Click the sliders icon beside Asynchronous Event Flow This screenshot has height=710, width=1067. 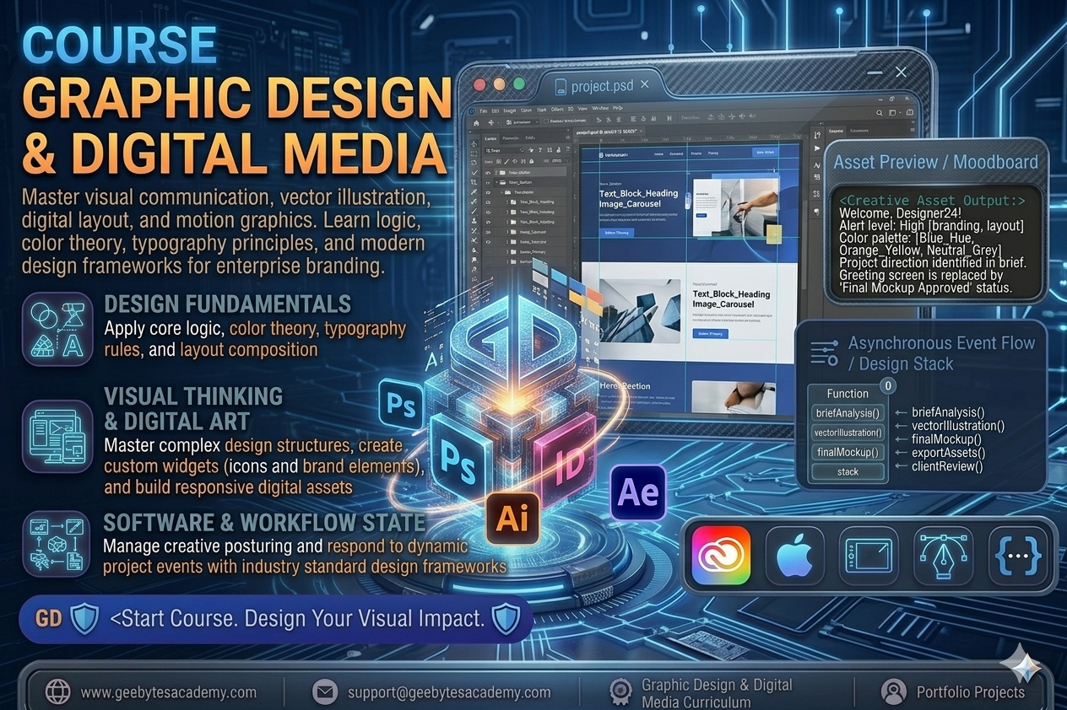tap(824, 352)
